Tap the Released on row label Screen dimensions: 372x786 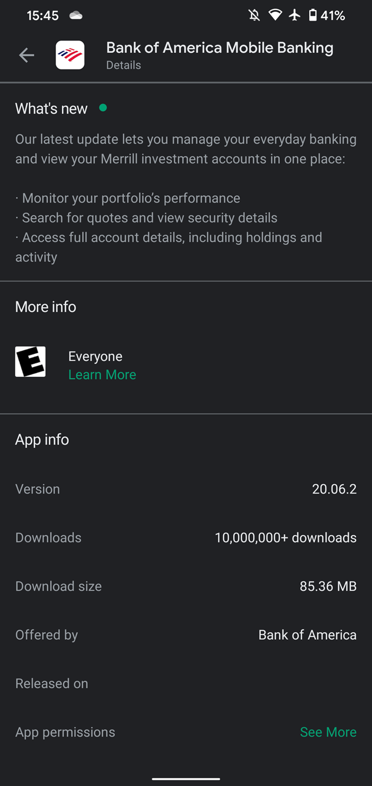coord(52,683)
